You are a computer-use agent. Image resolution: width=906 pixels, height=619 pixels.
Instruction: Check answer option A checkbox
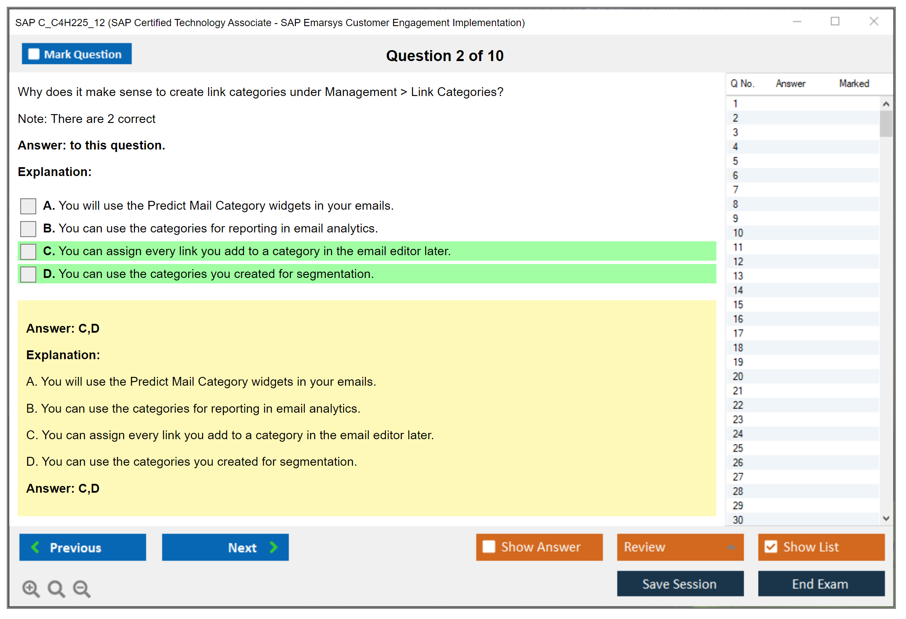pyautogui.click(x=28, y=206)
